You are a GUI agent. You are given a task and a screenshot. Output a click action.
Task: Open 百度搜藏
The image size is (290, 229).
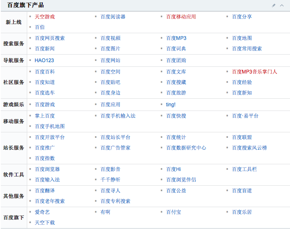point(176,82)
